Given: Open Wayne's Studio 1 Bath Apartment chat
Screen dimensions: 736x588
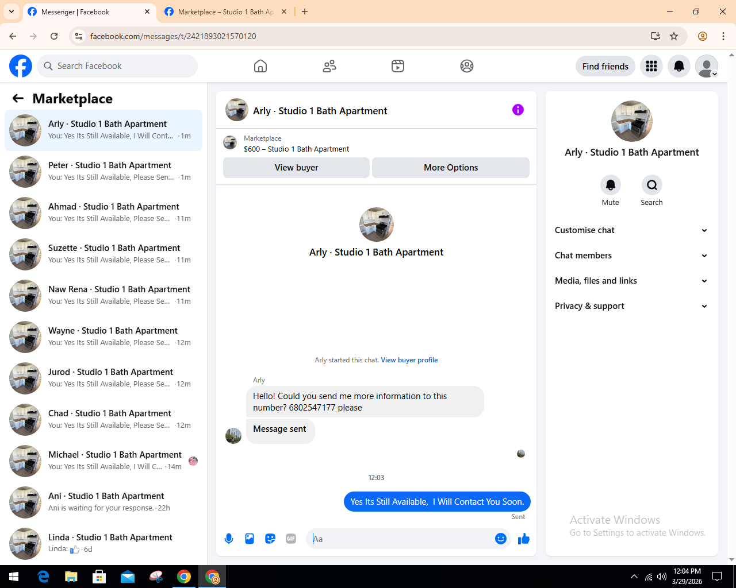Looking at the screenshot, I should [x=103, y=337].
